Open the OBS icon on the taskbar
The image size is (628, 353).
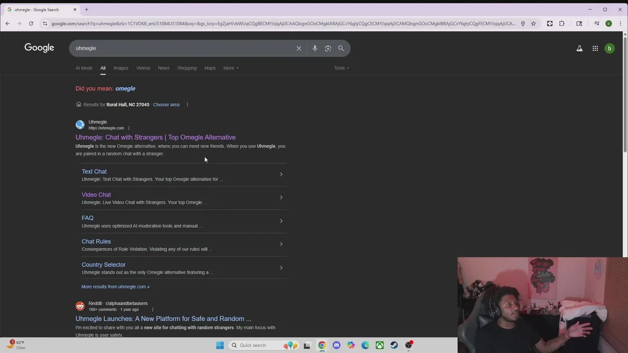(x=409, y=345)
